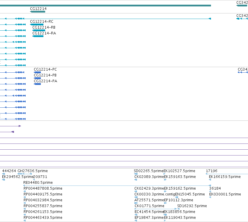Click the CG12214-PB blue protein bar
This screenshot has height=222, width=248.
[37, 78]
